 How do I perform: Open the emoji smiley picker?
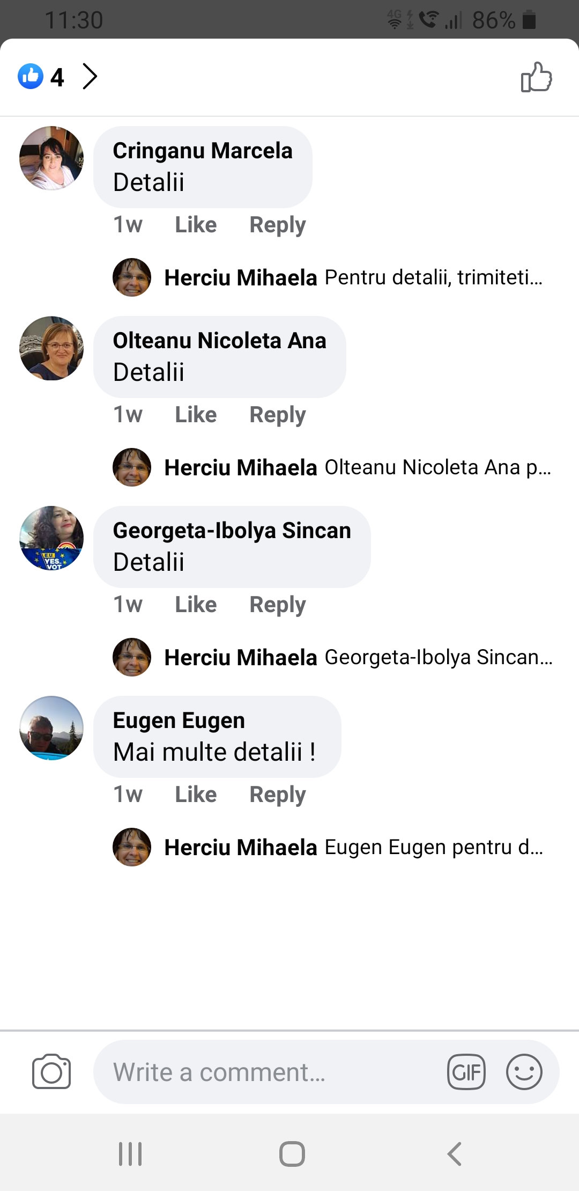pyautogui.click(x=524, y=1072)
